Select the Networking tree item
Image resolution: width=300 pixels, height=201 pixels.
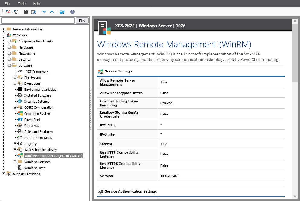click(x=27, y=53)
